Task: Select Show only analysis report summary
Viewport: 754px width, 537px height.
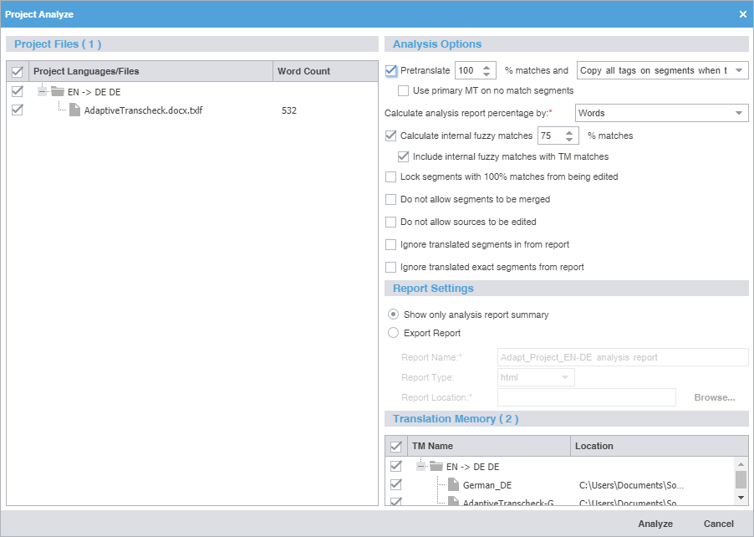Action: click(393, 314)
